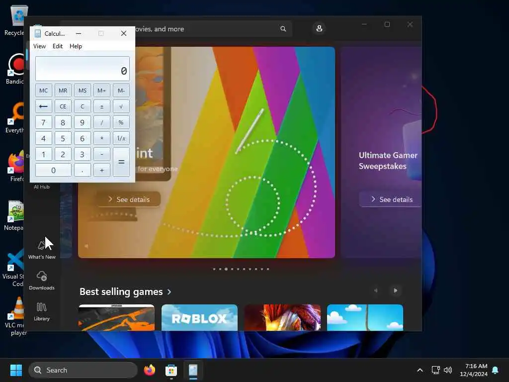This screenshot has height=382, width=509.
Task: Click the decimal point button
Action: click(83, 170)
